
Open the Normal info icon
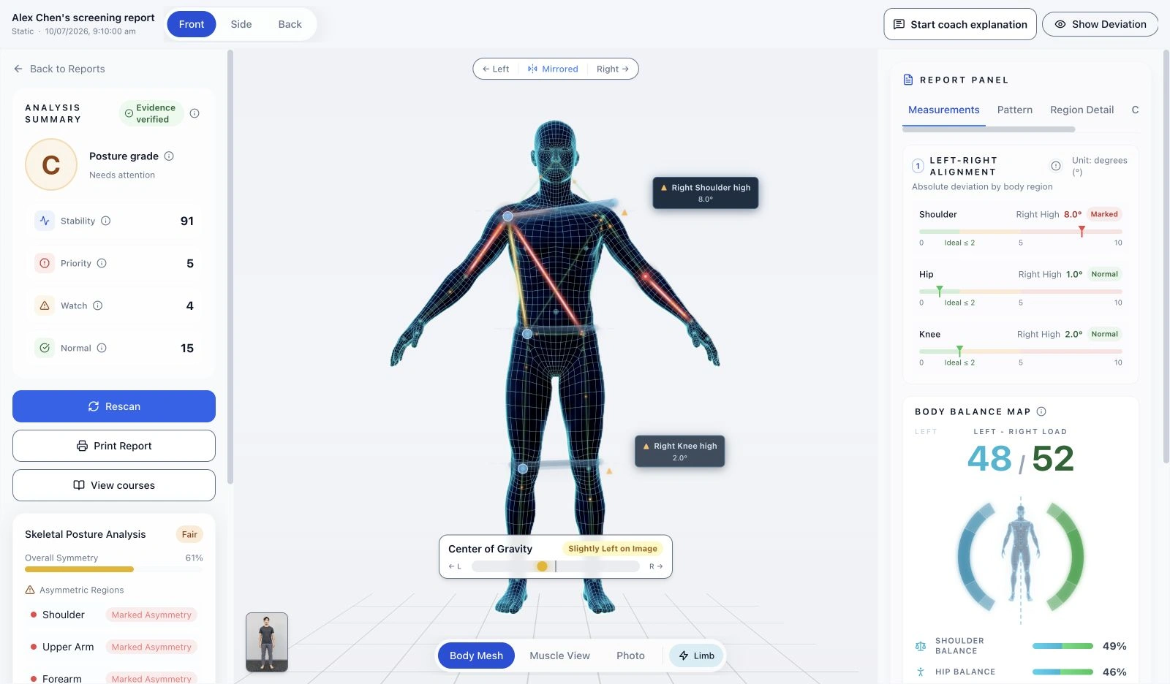(102, 348)
